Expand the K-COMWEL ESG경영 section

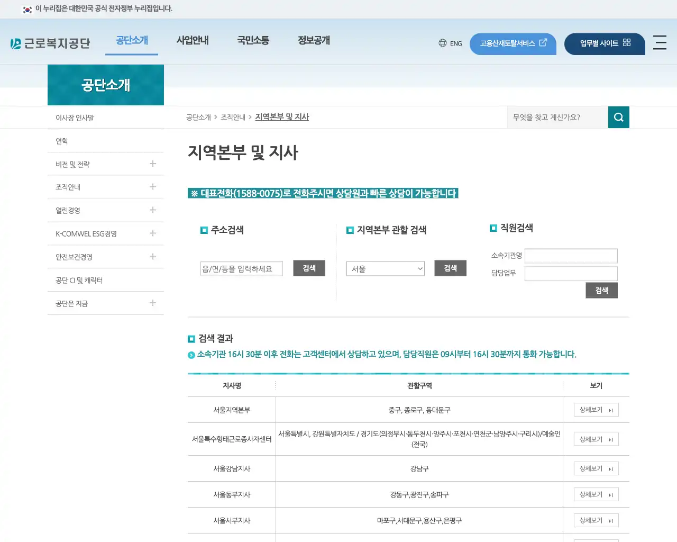pyautogui.click(x=152, y=233)
